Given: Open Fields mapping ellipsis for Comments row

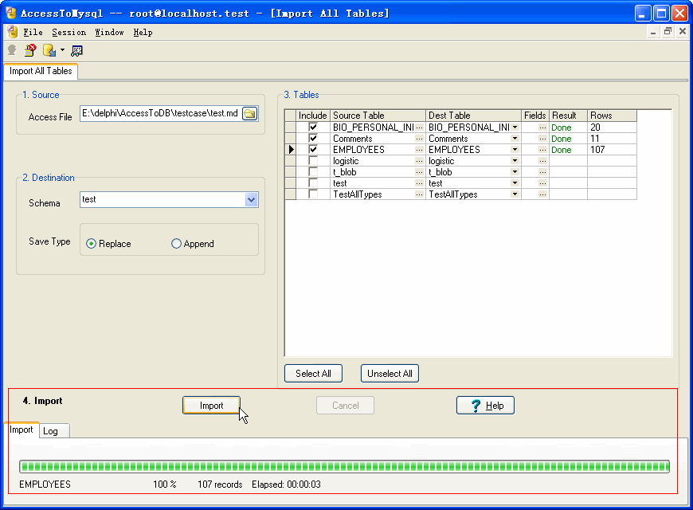Looking at the screenshot, I should click(542, 139).
